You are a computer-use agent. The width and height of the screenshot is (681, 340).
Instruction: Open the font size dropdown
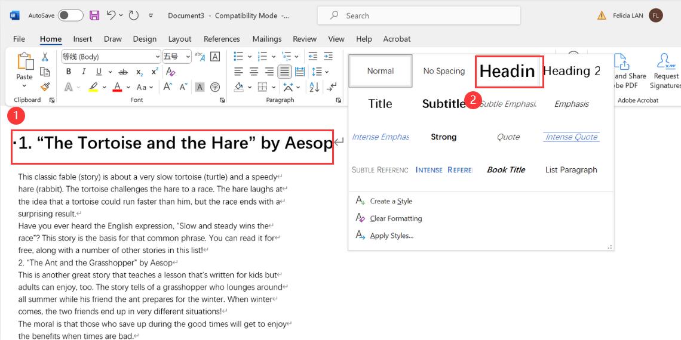click(x=188, y=57)
